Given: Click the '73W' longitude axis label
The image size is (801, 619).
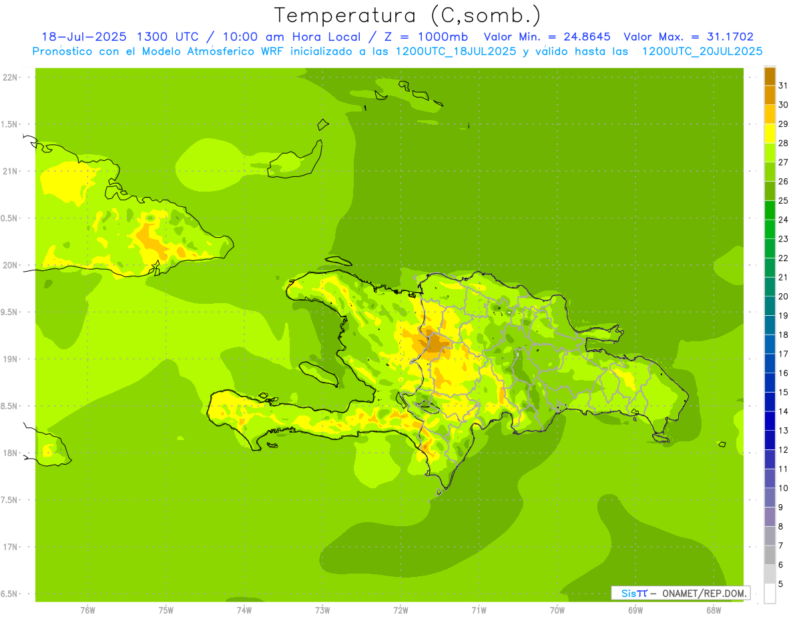Looking at the screenshot, I should 322,610.
